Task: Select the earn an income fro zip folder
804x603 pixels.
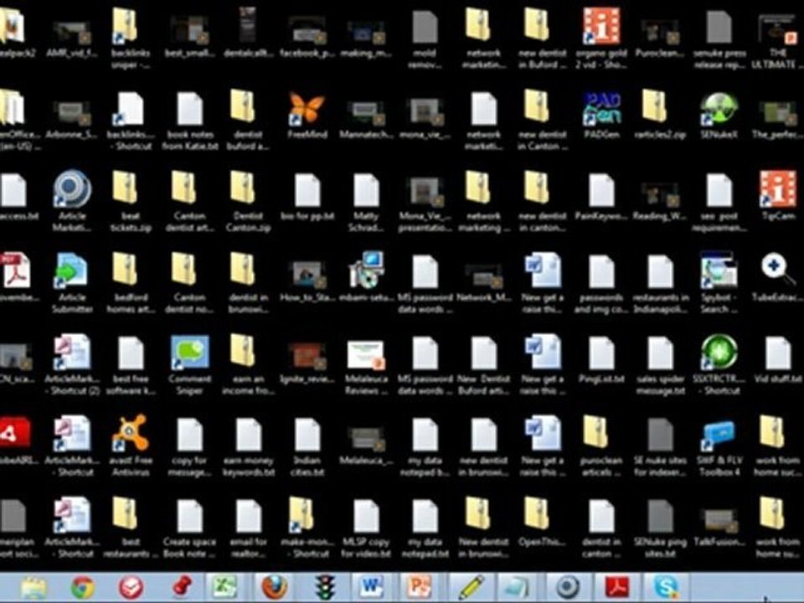Action: (x=248, y=364)
